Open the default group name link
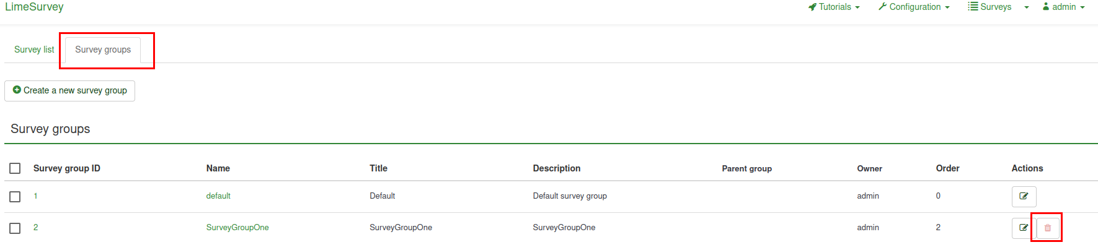 click(x=218, y=196)
